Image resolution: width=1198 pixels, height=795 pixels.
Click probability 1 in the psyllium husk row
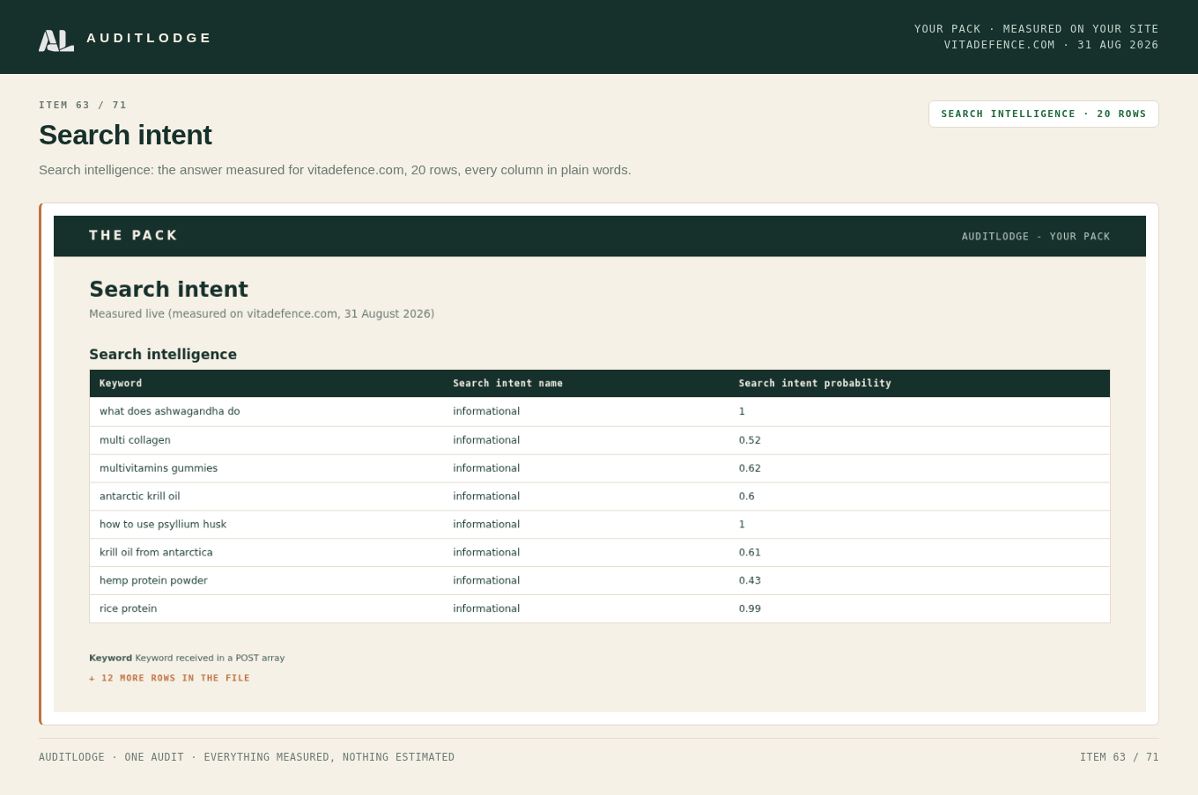point(742,525)
